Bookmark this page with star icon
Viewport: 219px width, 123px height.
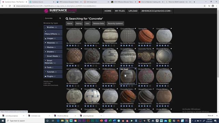205,6
